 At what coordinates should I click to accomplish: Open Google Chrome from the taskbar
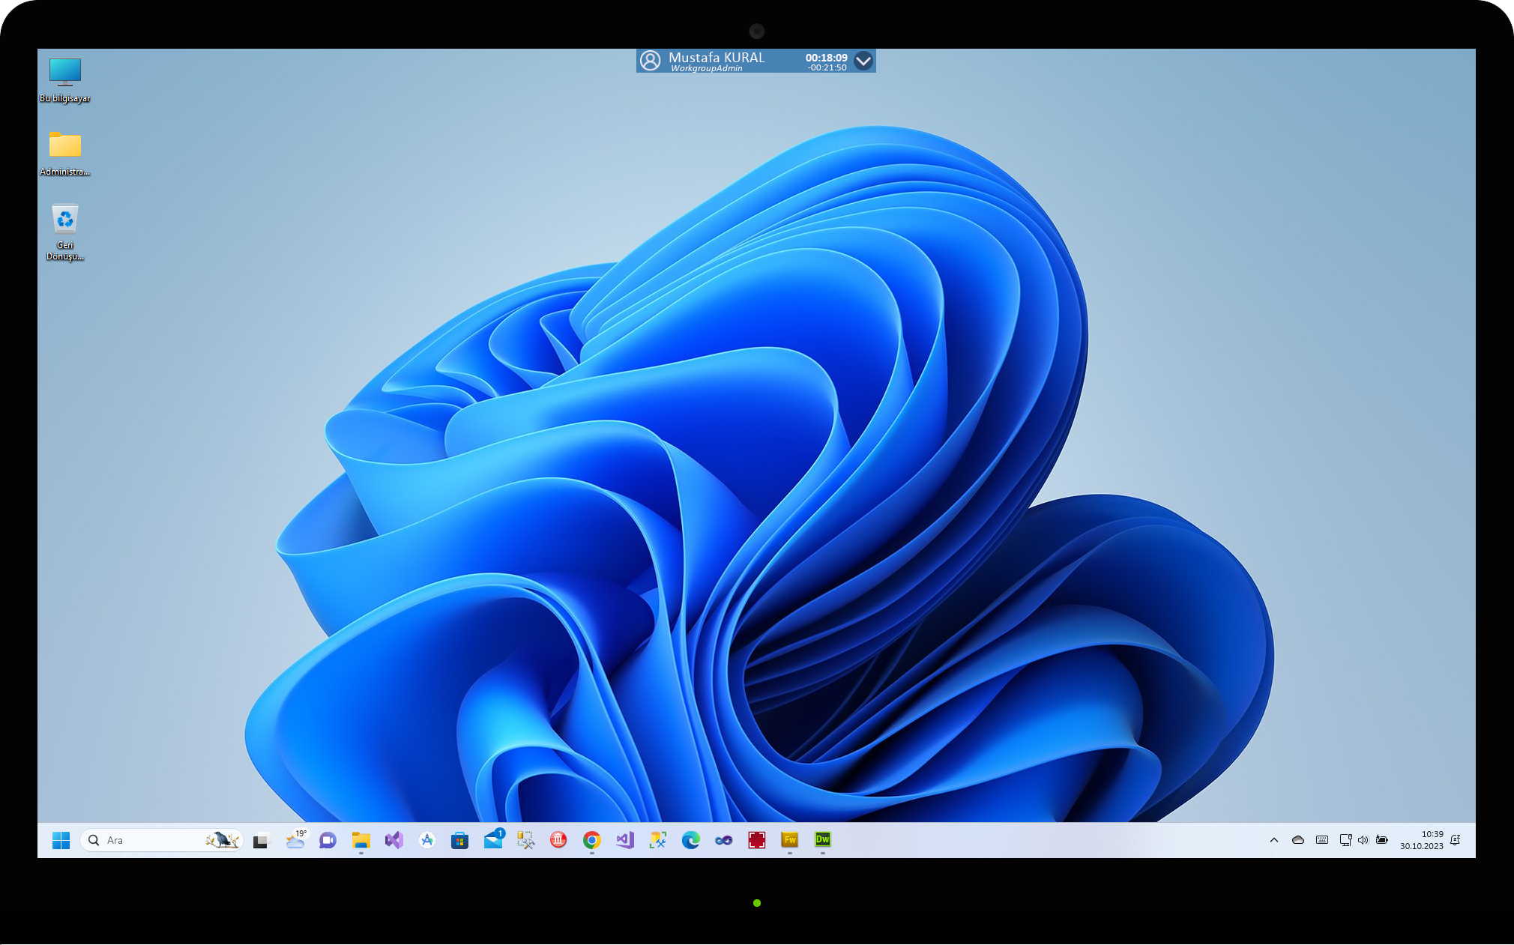click(592, 840)
